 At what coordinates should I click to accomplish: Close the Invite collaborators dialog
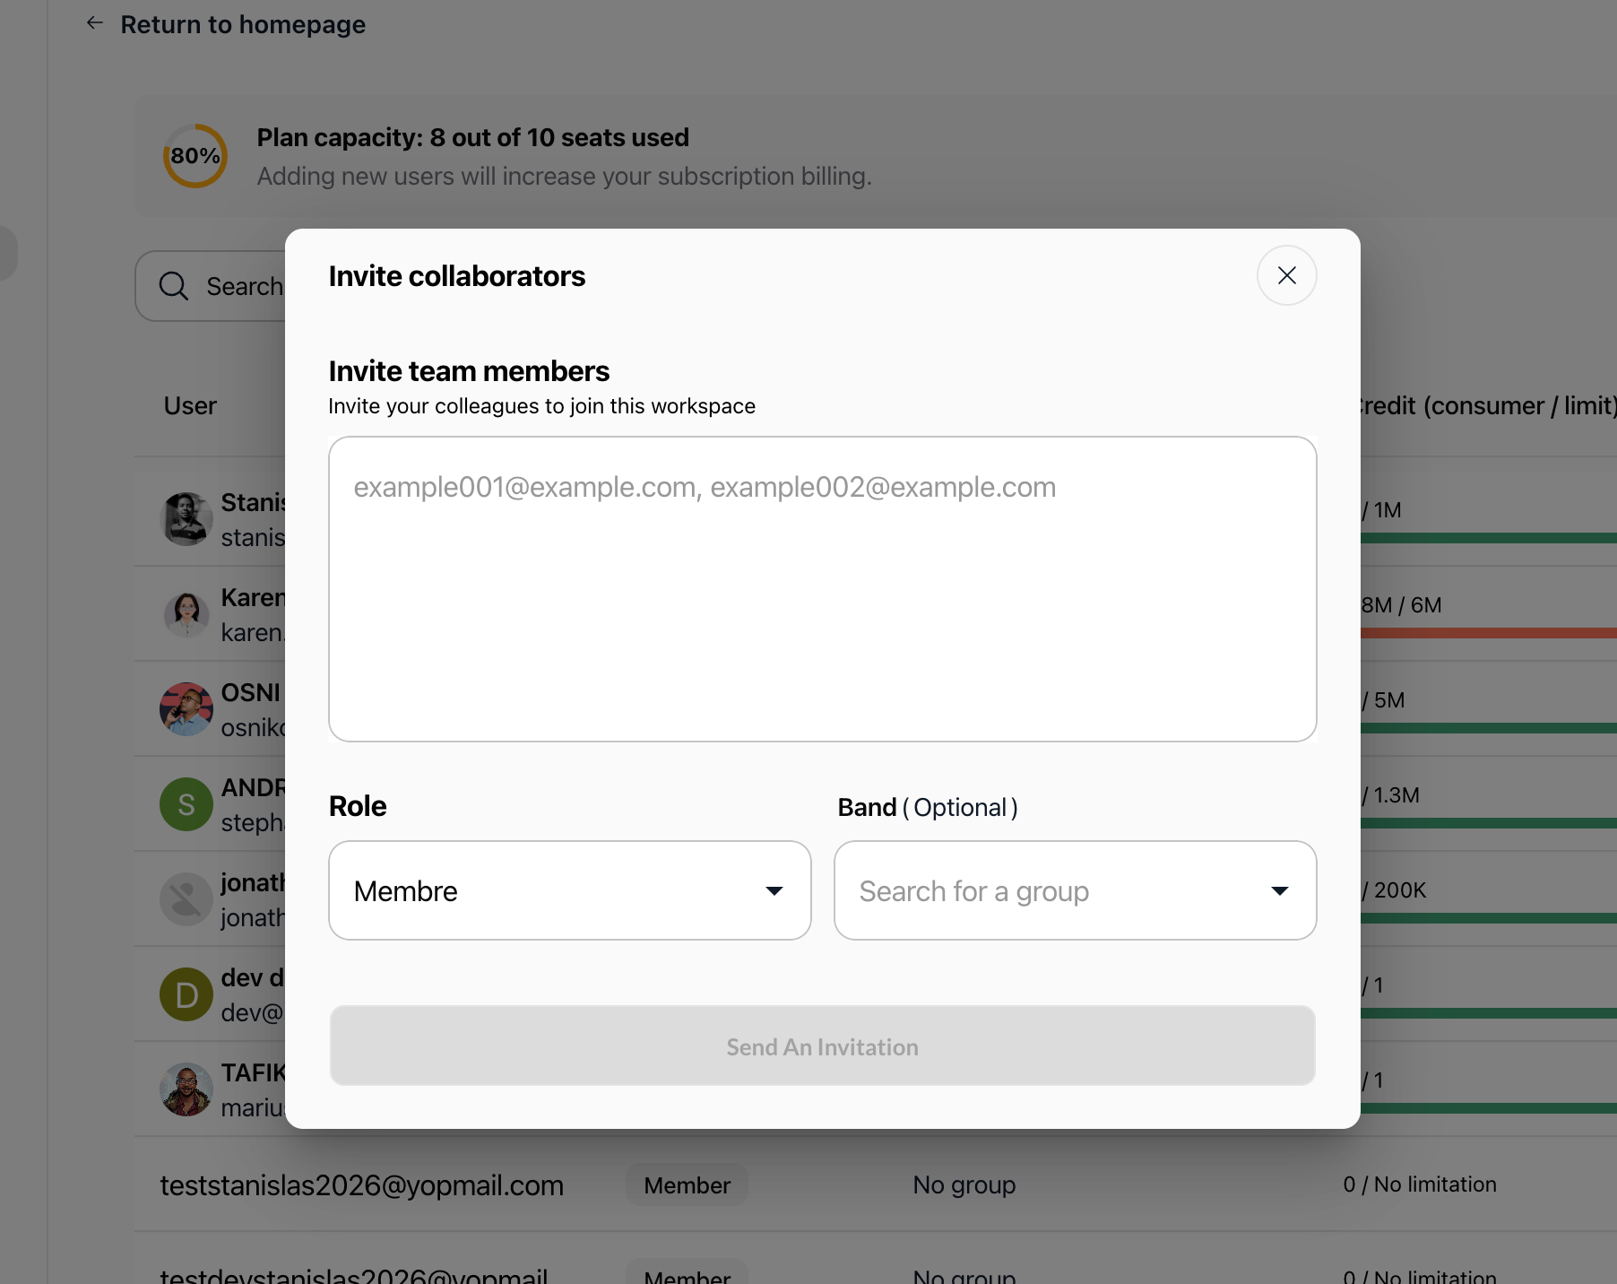(1286, 275)
